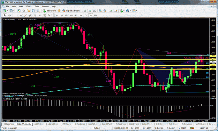Set timeframe to H1
Screen dimensions: 218x131
tap(76, 15)
